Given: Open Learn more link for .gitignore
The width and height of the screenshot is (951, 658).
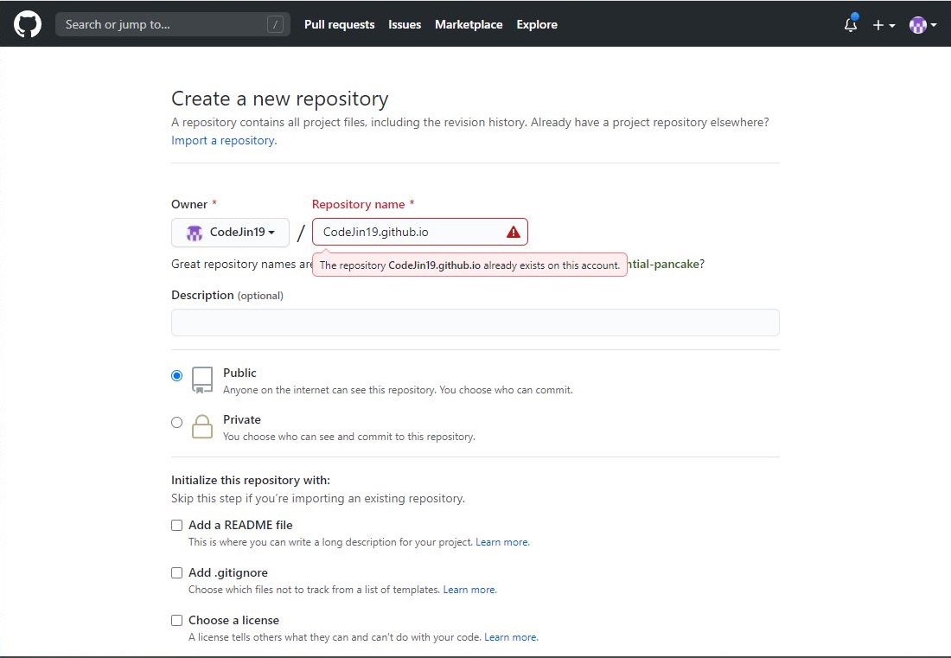Looking at the screenshot, I should pyautogui.click(x=469, y=590).
